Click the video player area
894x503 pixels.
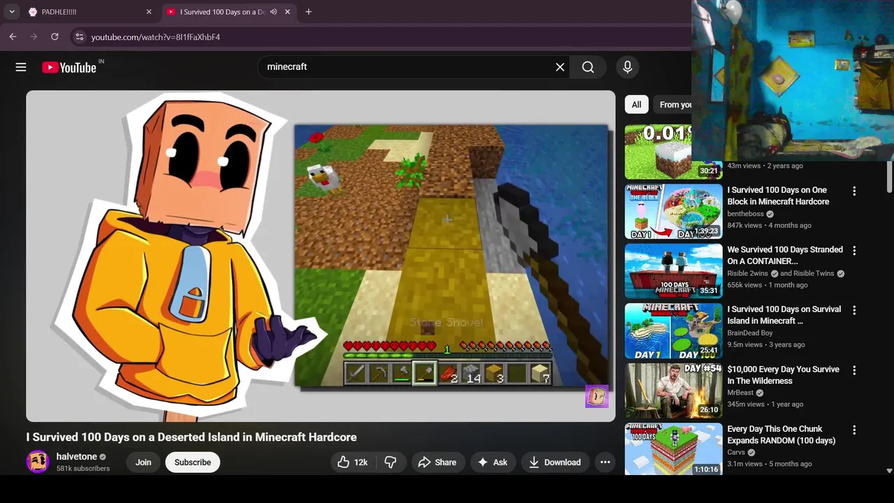(x=321, y=256)
